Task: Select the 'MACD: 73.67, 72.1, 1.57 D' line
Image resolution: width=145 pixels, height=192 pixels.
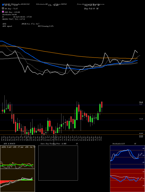Action: point(14,19)
